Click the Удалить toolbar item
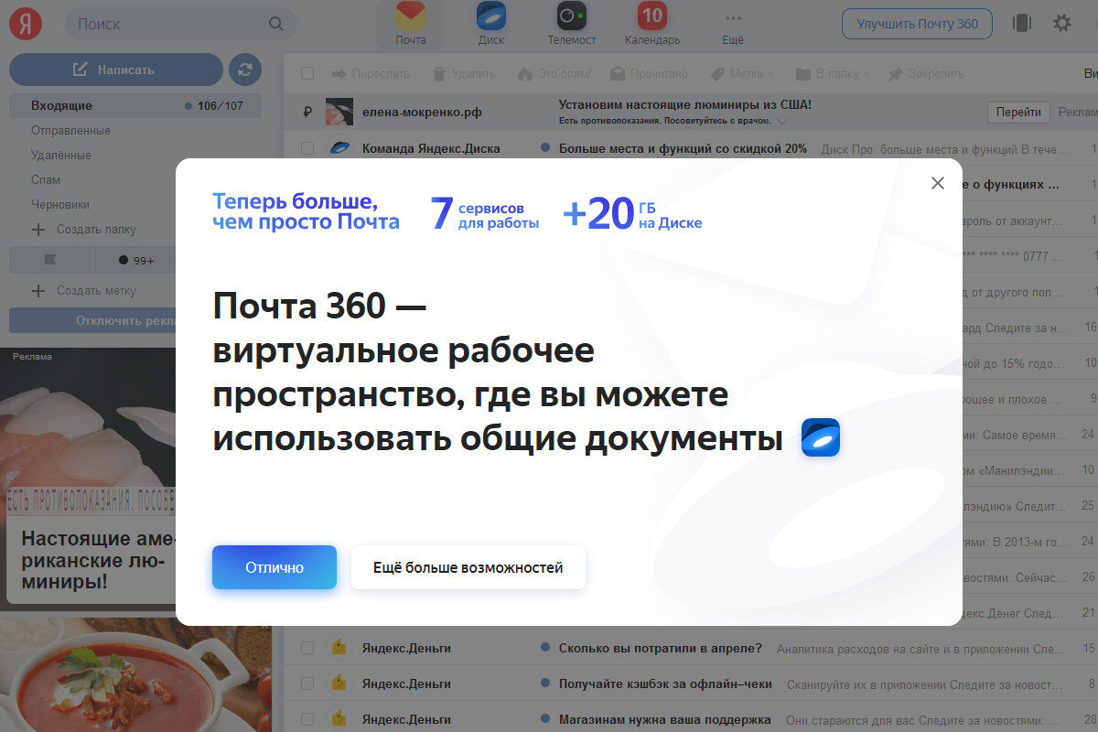The image size is (1098, 732). click(x=463, y=73)
